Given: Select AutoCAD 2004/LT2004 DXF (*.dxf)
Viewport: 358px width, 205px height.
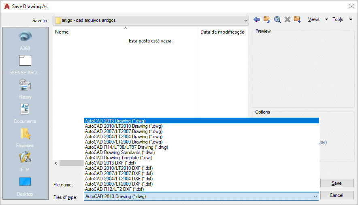Looking at the screenshot, I should [201, 179].
